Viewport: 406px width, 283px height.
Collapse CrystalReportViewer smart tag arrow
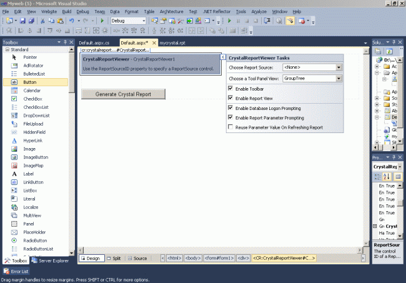(223, 57)
